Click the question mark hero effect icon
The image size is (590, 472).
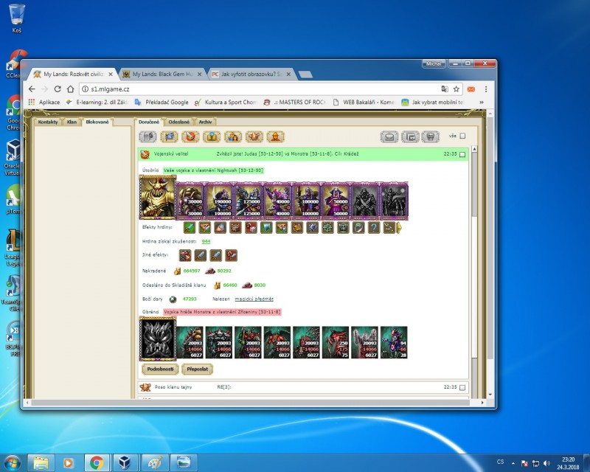(x=373, y=228)
